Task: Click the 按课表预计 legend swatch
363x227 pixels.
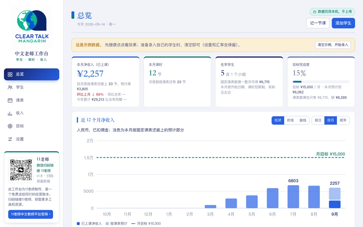Action: click(107, 224)
